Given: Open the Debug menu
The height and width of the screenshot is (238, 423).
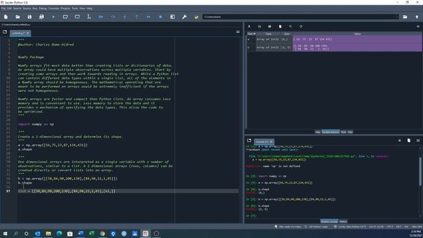Looking at the screenshot, I should [x=42, y=9].
